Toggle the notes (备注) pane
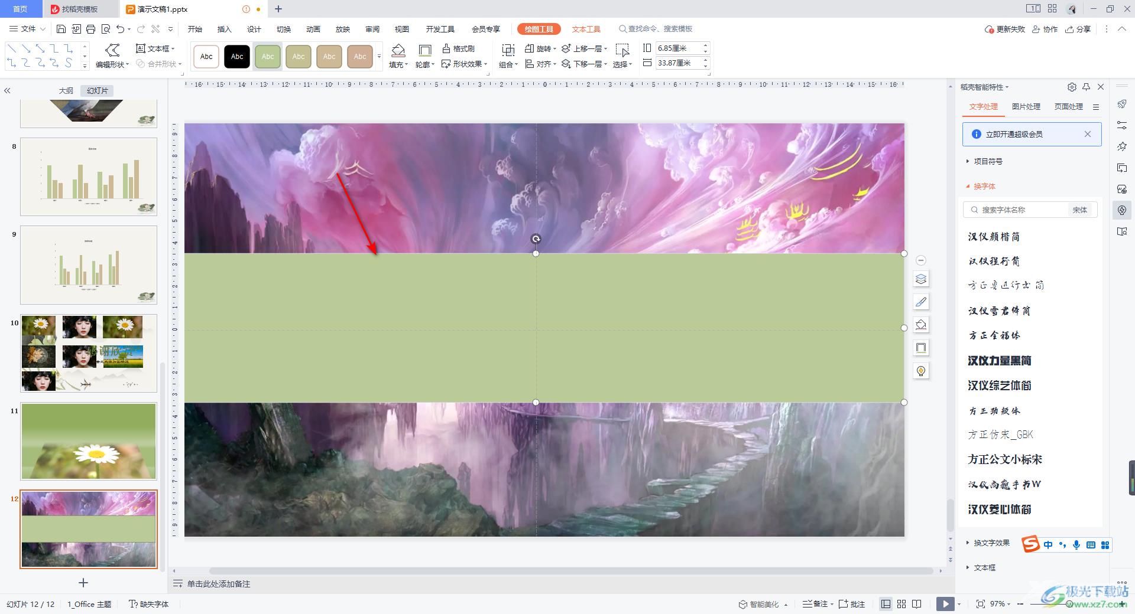 pos(818,604)
